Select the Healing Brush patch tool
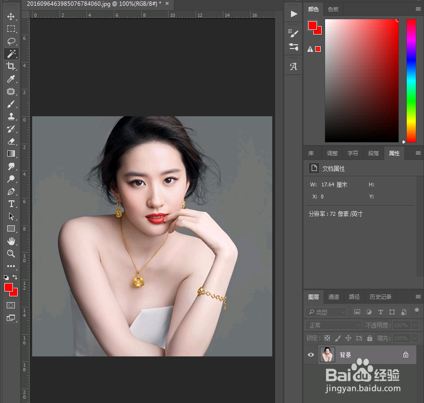 [11, 91]
